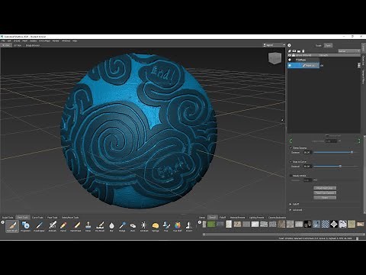Select the Airbrush tool
Viewport: 366px width, 275px height.
pos(53,226)
